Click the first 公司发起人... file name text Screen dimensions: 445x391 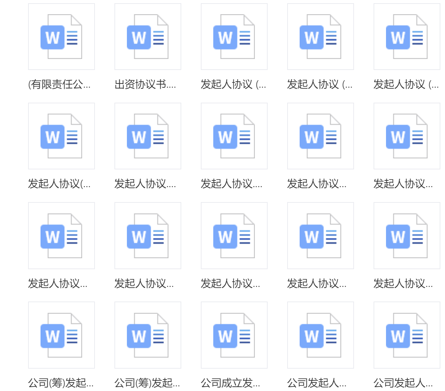click(317, 383)
